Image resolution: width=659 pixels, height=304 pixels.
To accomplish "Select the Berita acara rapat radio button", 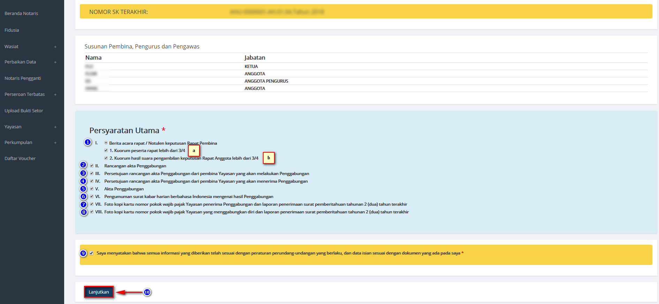I will click(x=106, y=143).
